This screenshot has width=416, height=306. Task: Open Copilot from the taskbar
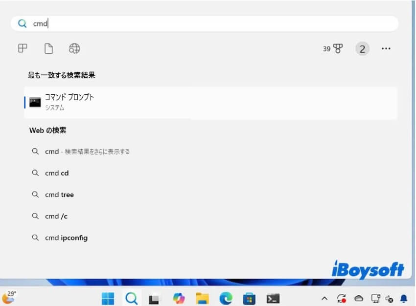pyautogui.click(x=179, y=298)
